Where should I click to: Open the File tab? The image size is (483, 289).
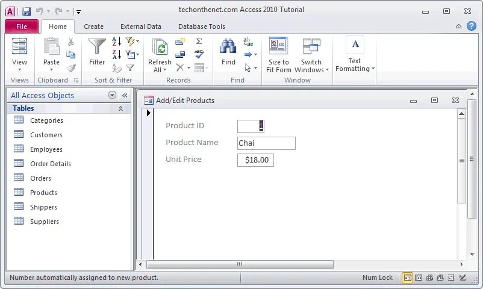pos(22,26)
